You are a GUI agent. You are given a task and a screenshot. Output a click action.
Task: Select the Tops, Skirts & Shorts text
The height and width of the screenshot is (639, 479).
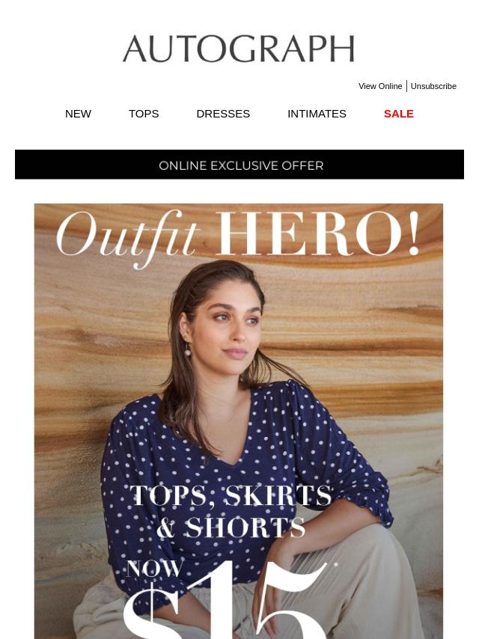(231, 512)
